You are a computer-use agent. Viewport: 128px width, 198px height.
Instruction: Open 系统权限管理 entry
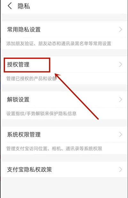65,135
